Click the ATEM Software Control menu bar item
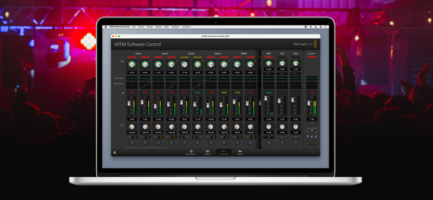Viewport: 433px width, 200px height. 119,27
